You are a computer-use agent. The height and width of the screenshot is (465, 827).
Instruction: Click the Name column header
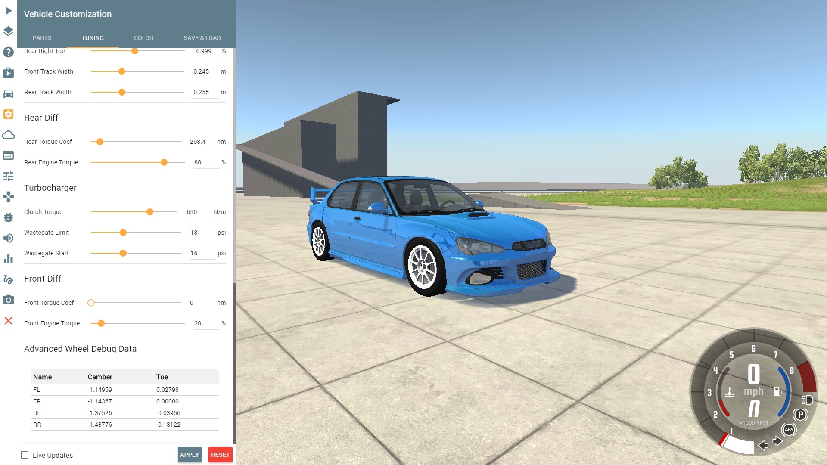(x=42, y=377)
